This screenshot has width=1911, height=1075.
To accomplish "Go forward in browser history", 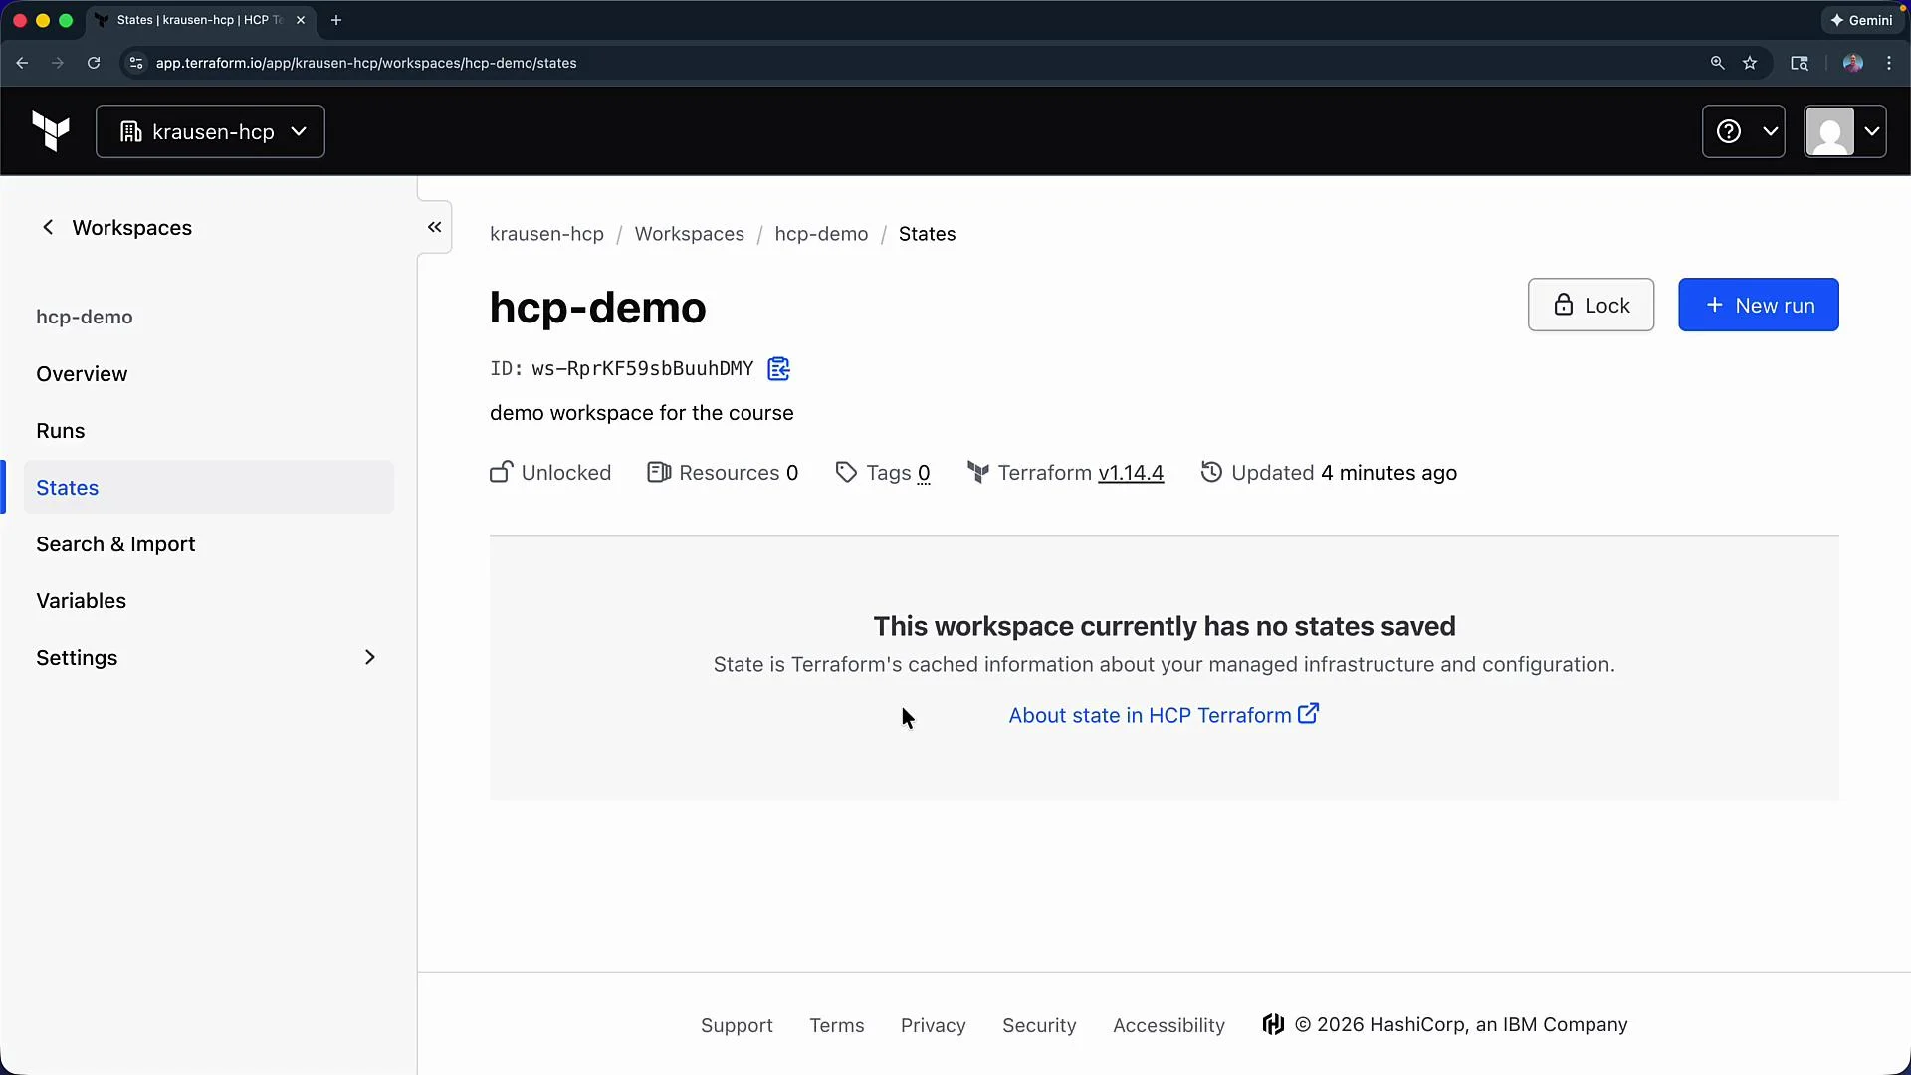I will [58, 63].
